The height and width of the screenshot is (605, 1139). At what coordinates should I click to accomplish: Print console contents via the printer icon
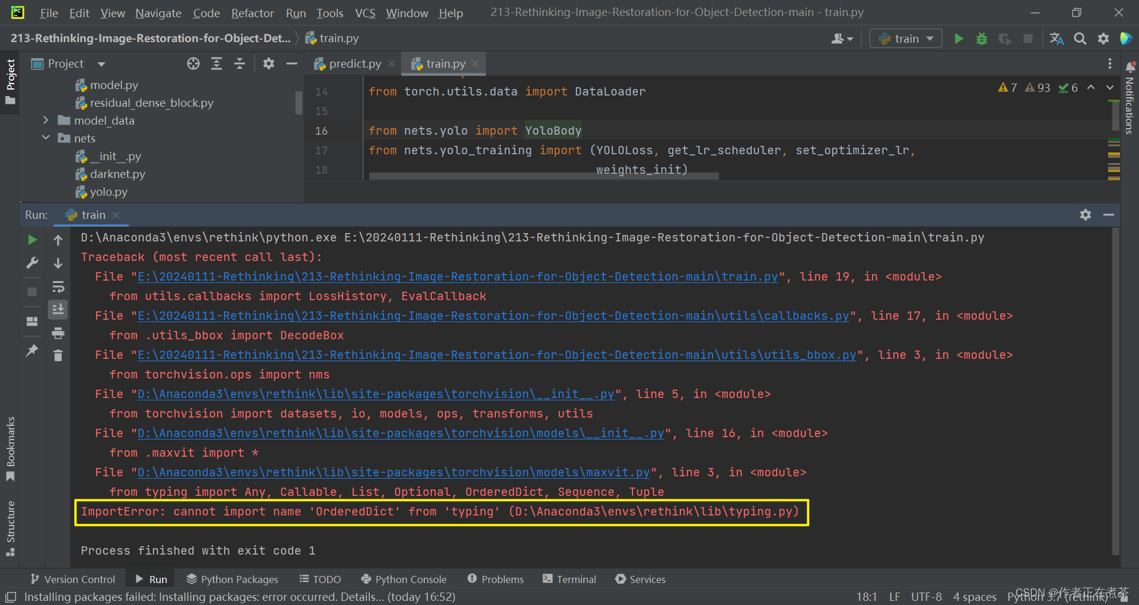click(x=58, y=333)
